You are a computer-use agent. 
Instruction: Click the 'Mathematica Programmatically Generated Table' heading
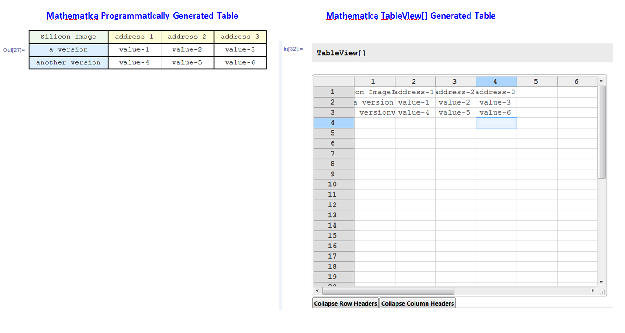tap(142, 16)
